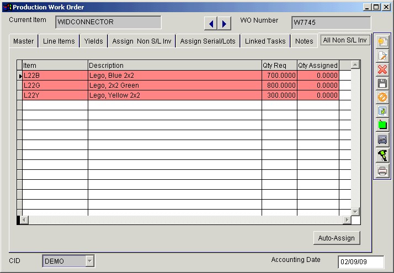
Task: Click the red X delete icon
Action: [x=382, y=69]
